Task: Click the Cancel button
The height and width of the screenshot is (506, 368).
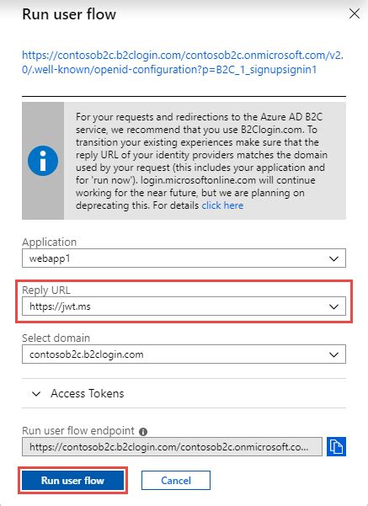Action: (x=176, y=480)
